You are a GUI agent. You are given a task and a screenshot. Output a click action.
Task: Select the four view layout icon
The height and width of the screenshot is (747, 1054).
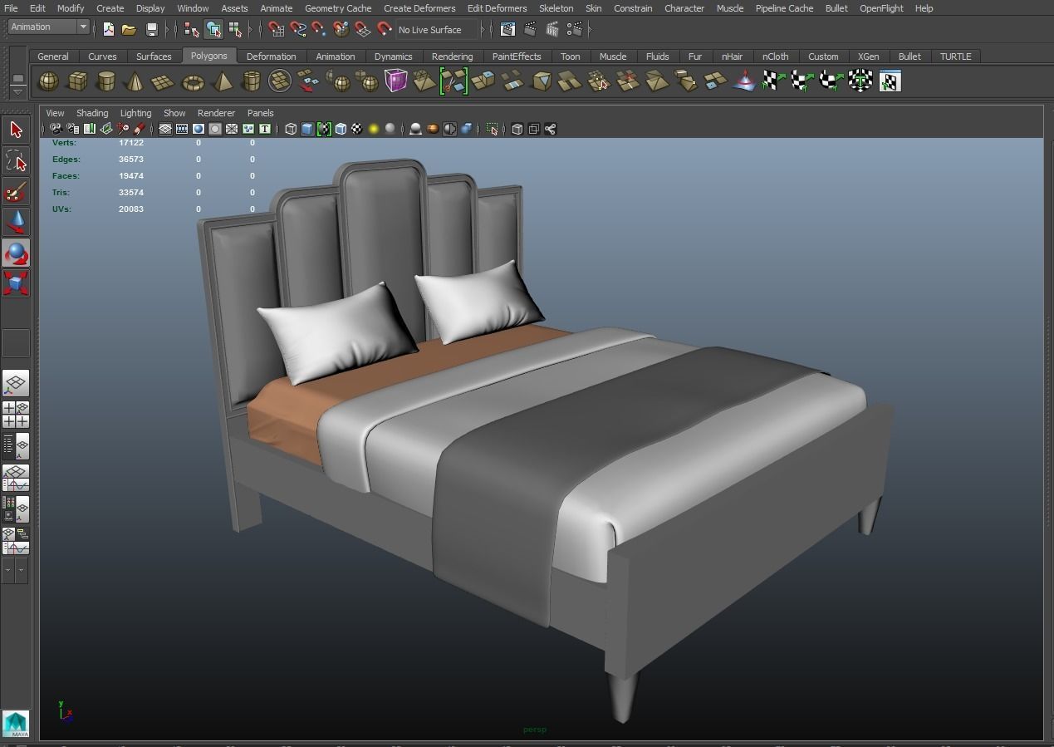click(16, 415)
